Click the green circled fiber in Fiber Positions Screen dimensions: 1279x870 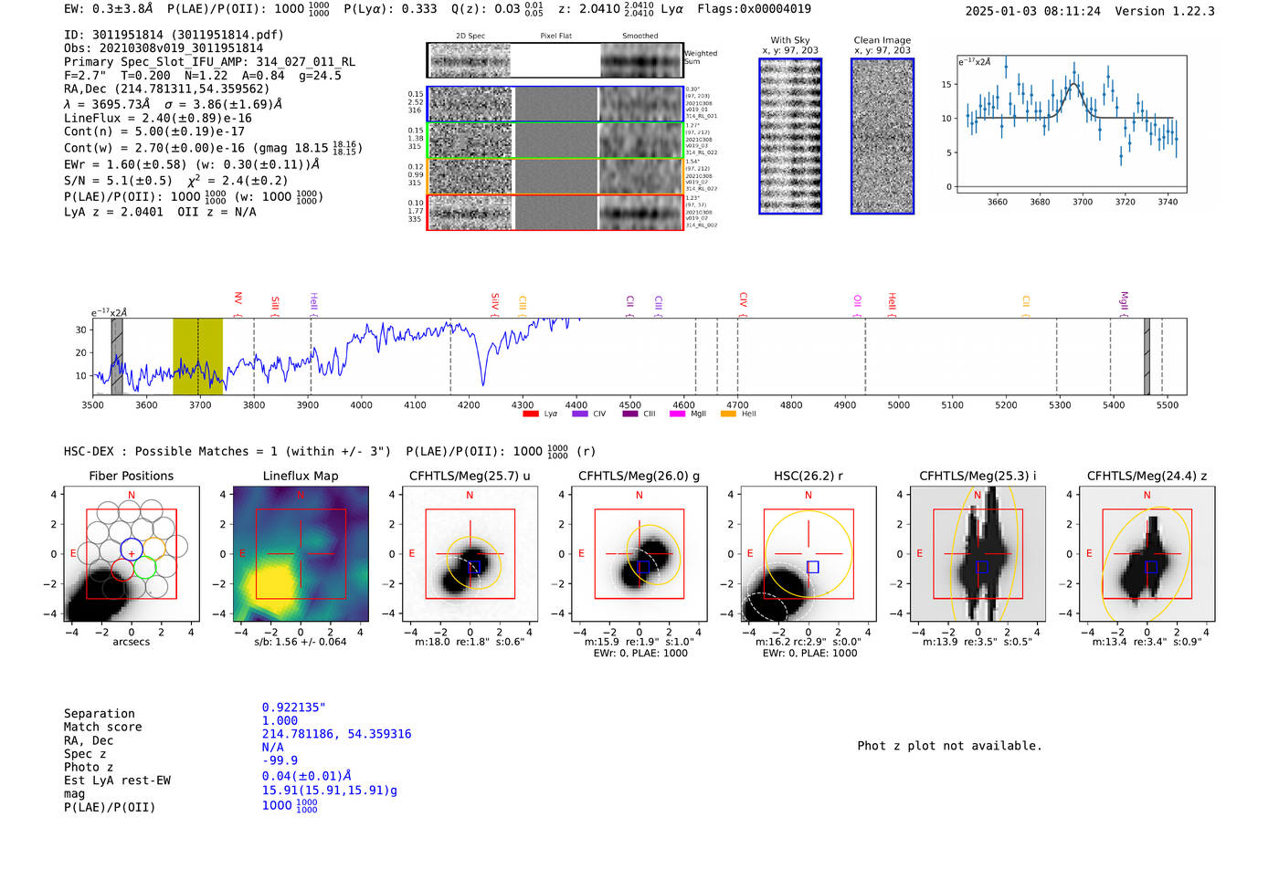[x=144, y=569]
